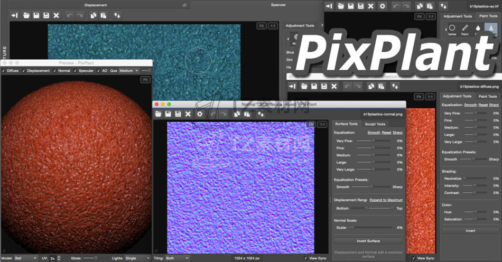Switch to Paint Tools tab in diffuse panel

coord(487,96)
